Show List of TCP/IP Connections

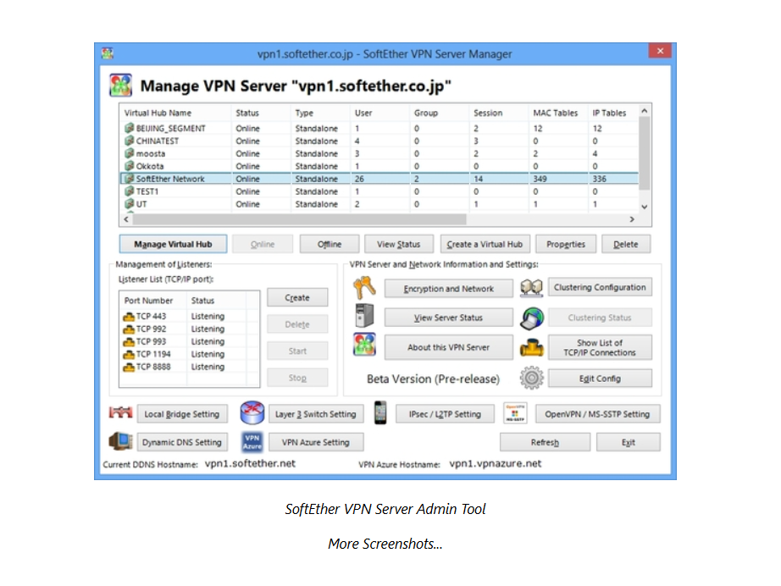click(600, 347)
